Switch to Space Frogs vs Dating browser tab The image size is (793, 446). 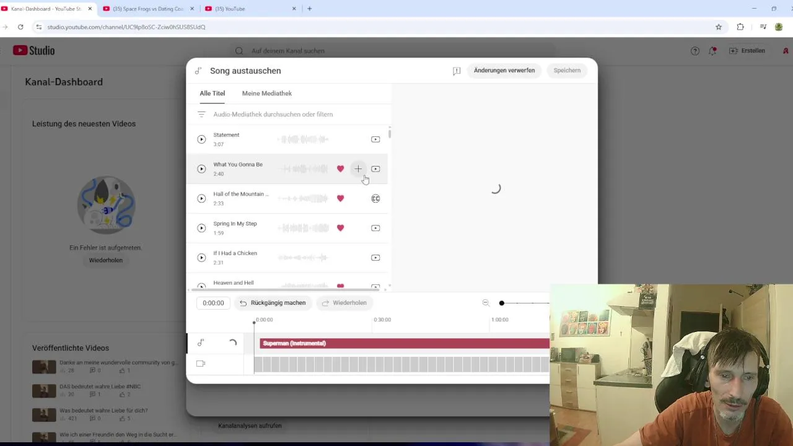coord(147,9)
